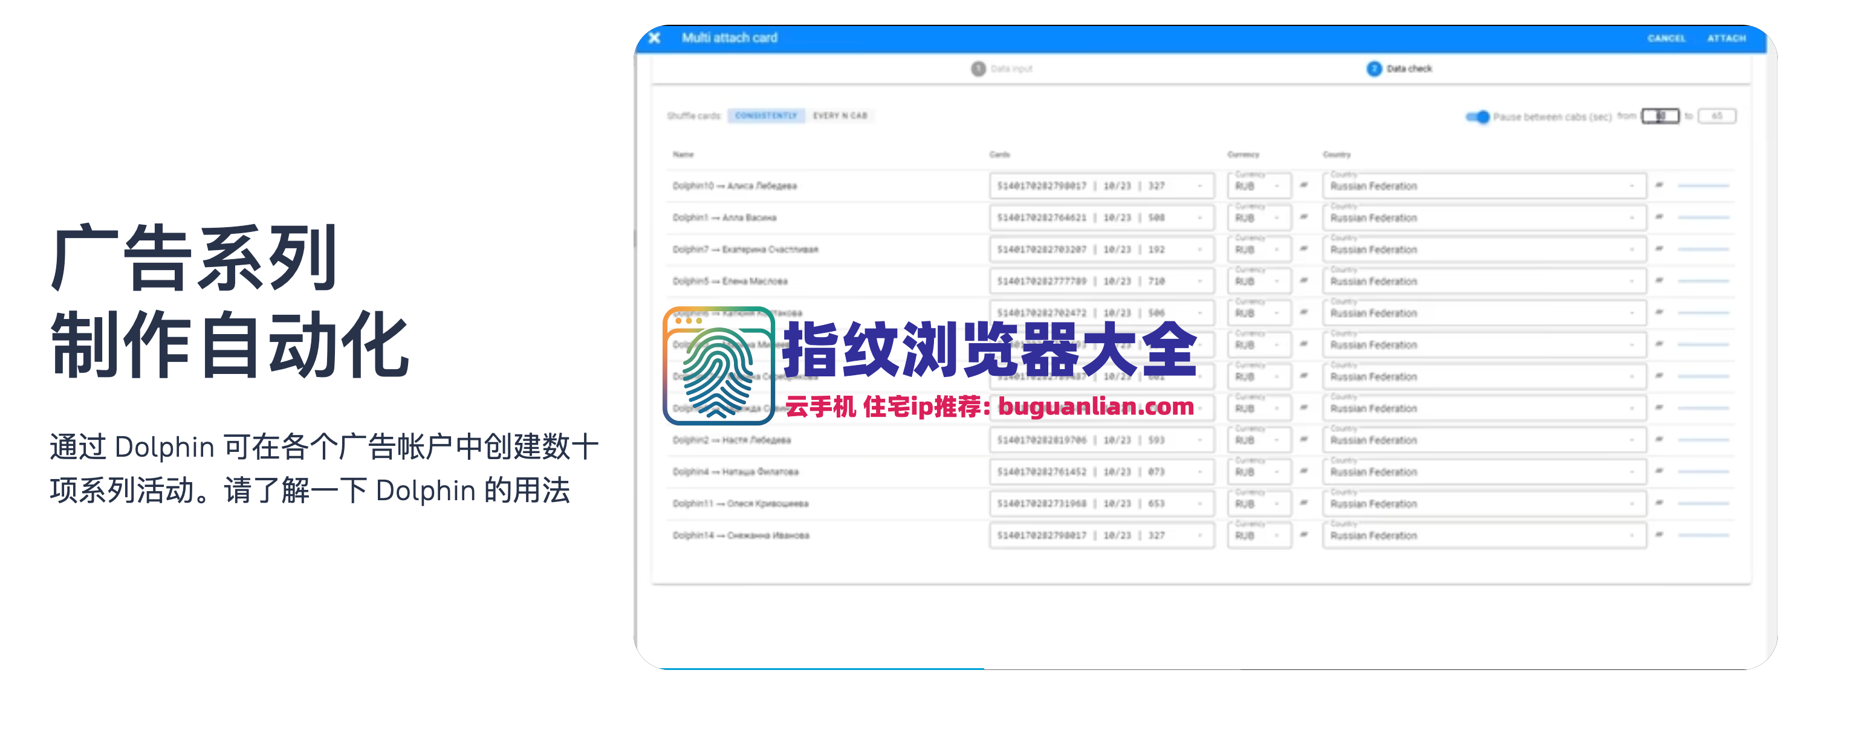The image size is (1862, 731).
Task: Click apply-all icon beside Dolphin14 country
Action: coord(1659,535)
